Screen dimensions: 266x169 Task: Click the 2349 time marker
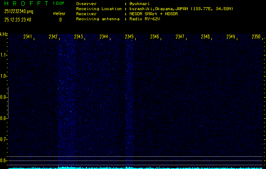coord(231,37)
